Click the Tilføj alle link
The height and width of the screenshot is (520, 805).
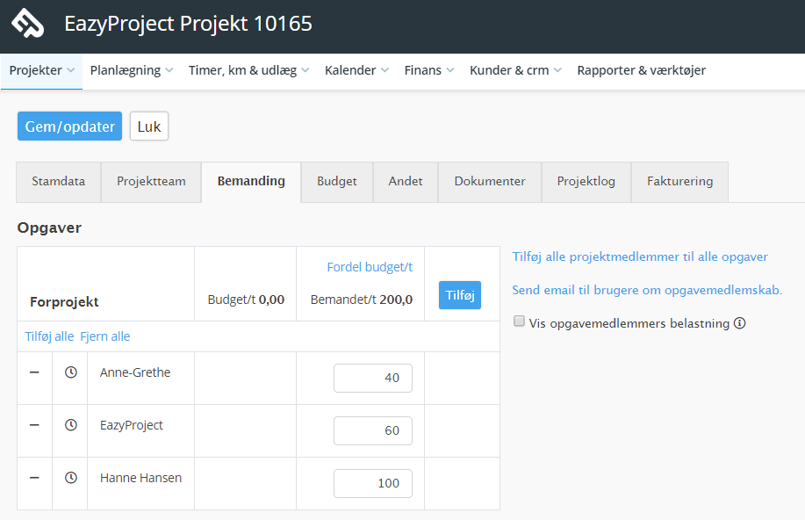[x=49, y=336]
